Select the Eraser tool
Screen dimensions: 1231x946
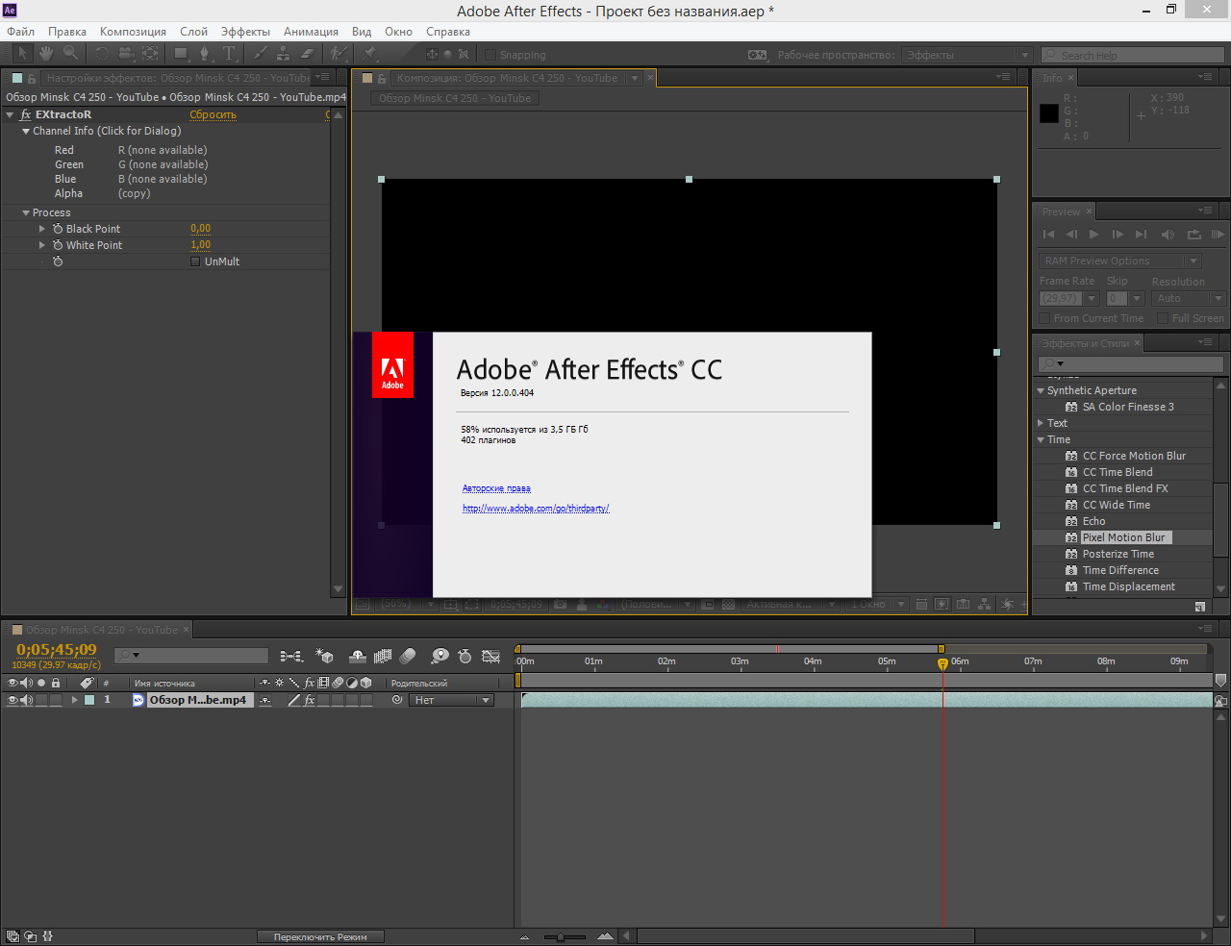[308, 54]
